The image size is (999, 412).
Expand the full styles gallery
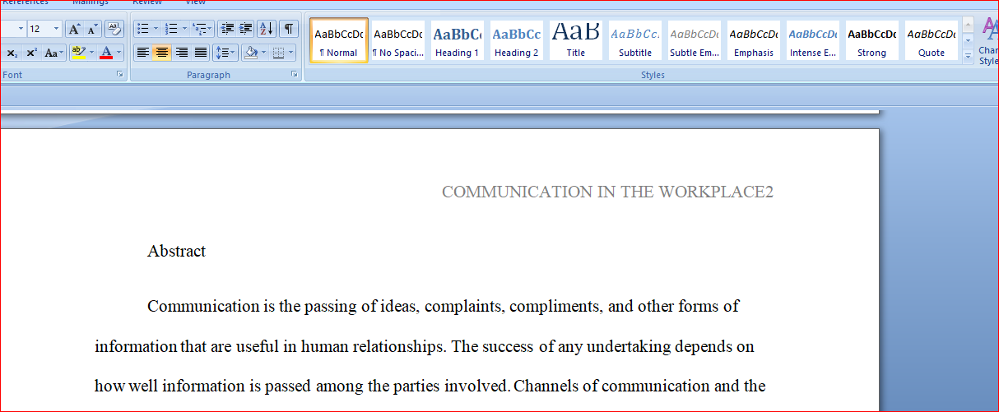click(968, 56)
